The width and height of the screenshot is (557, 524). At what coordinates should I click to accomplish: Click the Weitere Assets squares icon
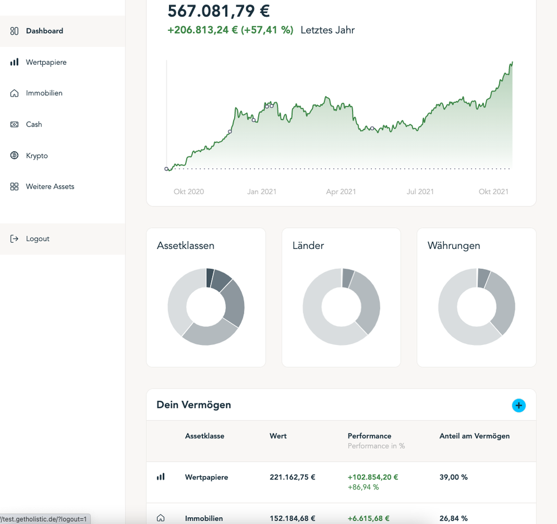[x=14, y=186]
